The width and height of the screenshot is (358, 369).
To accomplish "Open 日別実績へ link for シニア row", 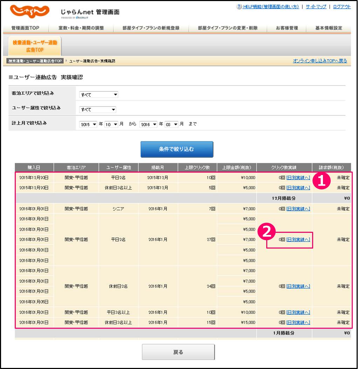I will 298,209.
